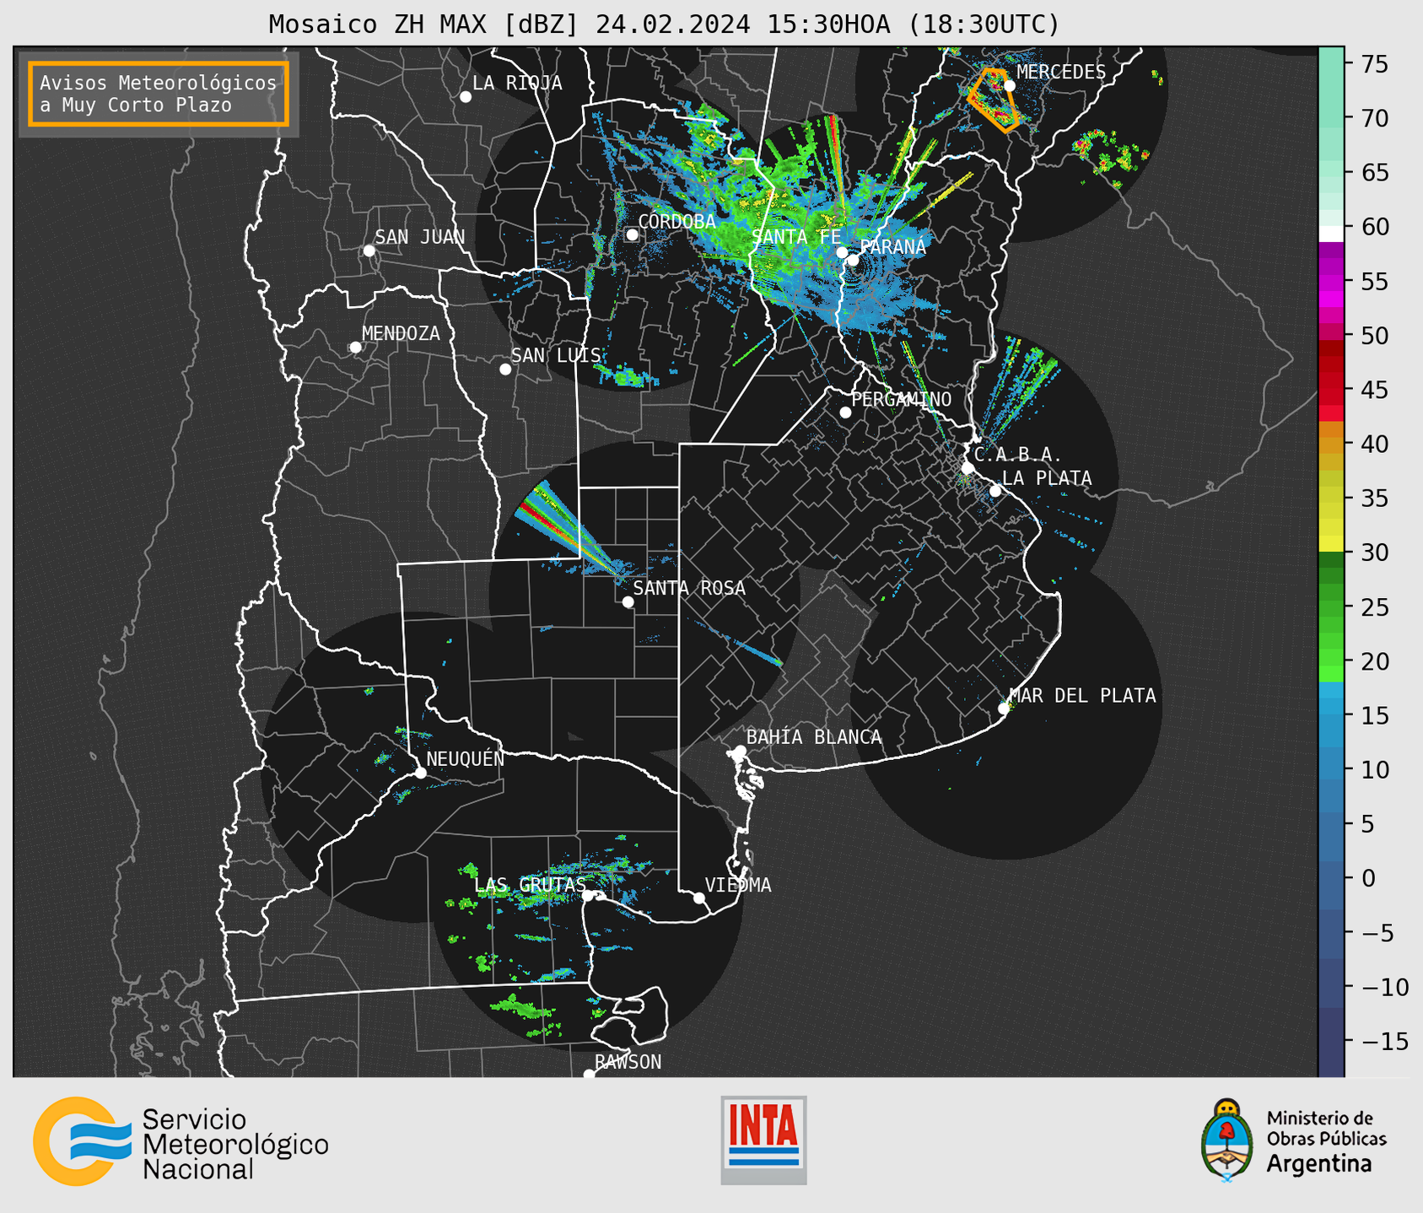Click the 'LA PLATA' map label
This screenshot has height=1213, width=1423.
tap(1047, 478)
